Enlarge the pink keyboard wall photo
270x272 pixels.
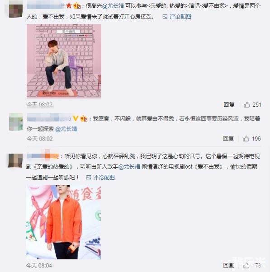(x=64, y=61)
